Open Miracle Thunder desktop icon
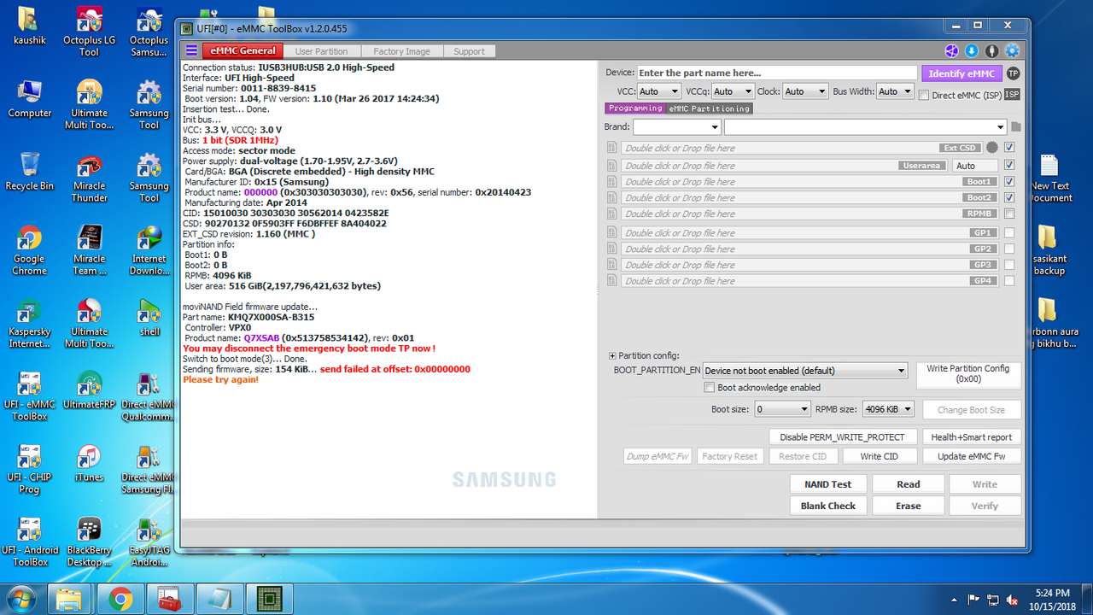The width and height of the screenshot is (1093, 615). (x=89, y=179)
